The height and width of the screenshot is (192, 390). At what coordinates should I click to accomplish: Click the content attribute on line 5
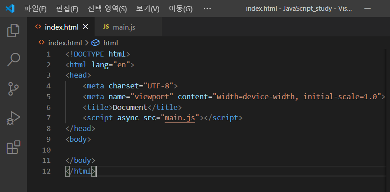tap(193, 97)
